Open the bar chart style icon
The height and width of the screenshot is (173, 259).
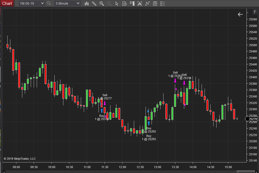pyautogui.click(x=87, y=4)
